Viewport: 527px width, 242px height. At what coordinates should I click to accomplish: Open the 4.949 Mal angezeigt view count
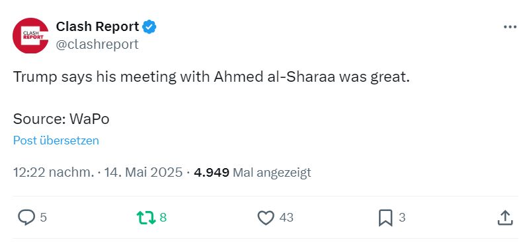pos(253,173)
